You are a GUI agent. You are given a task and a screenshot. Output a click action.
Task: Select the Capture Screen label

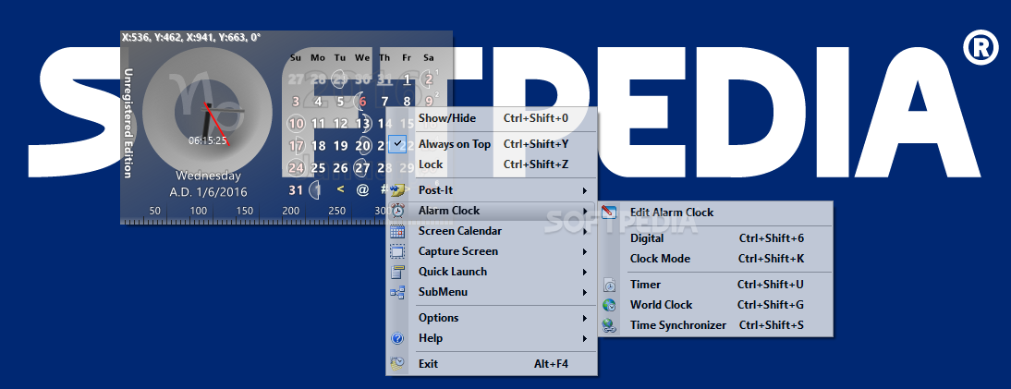(x=457, y=251)
